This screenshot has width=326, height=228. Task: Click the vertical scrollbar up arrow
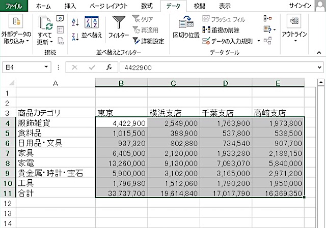pyautogui.click(x=321, y=82)
